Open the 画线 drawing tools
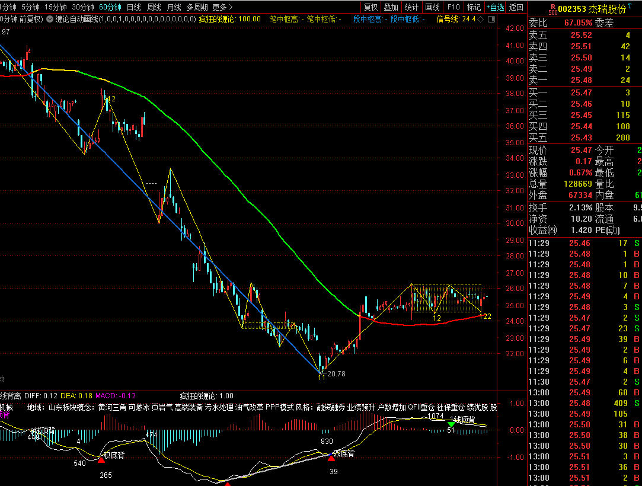This screenshot has width=642, height=486. tap(432, 7)
